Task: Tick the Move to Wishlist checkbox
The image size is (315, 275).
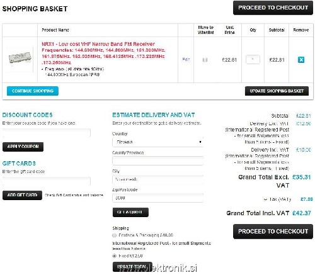Action: (205, 60)
